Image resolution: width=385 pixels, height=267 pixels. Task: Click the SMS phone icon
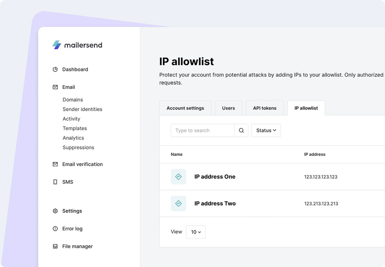coord(55,182)
